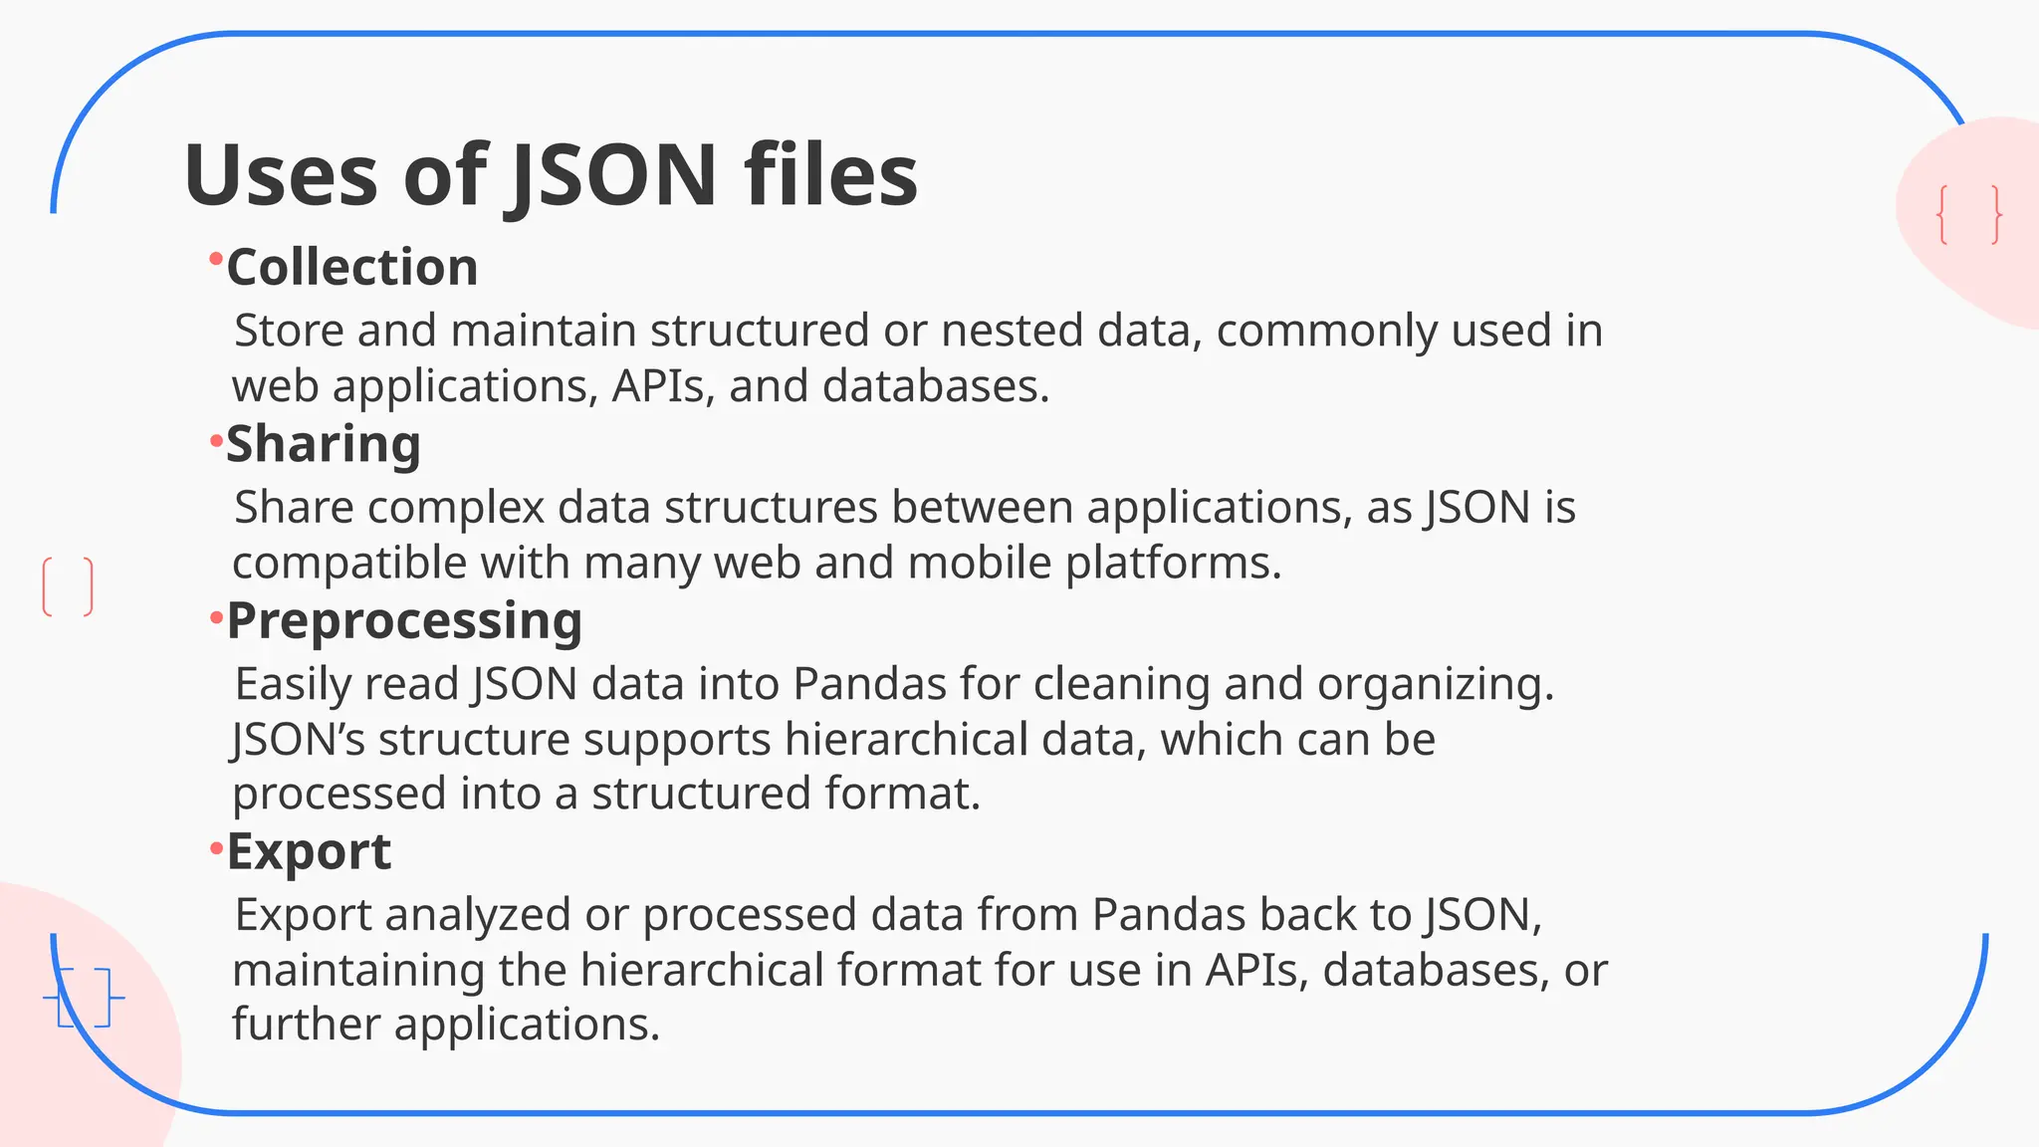Click the 'web applications, APIs, and databases' line
Viewport: 2039px width, 1147px height.
[640, 386]
